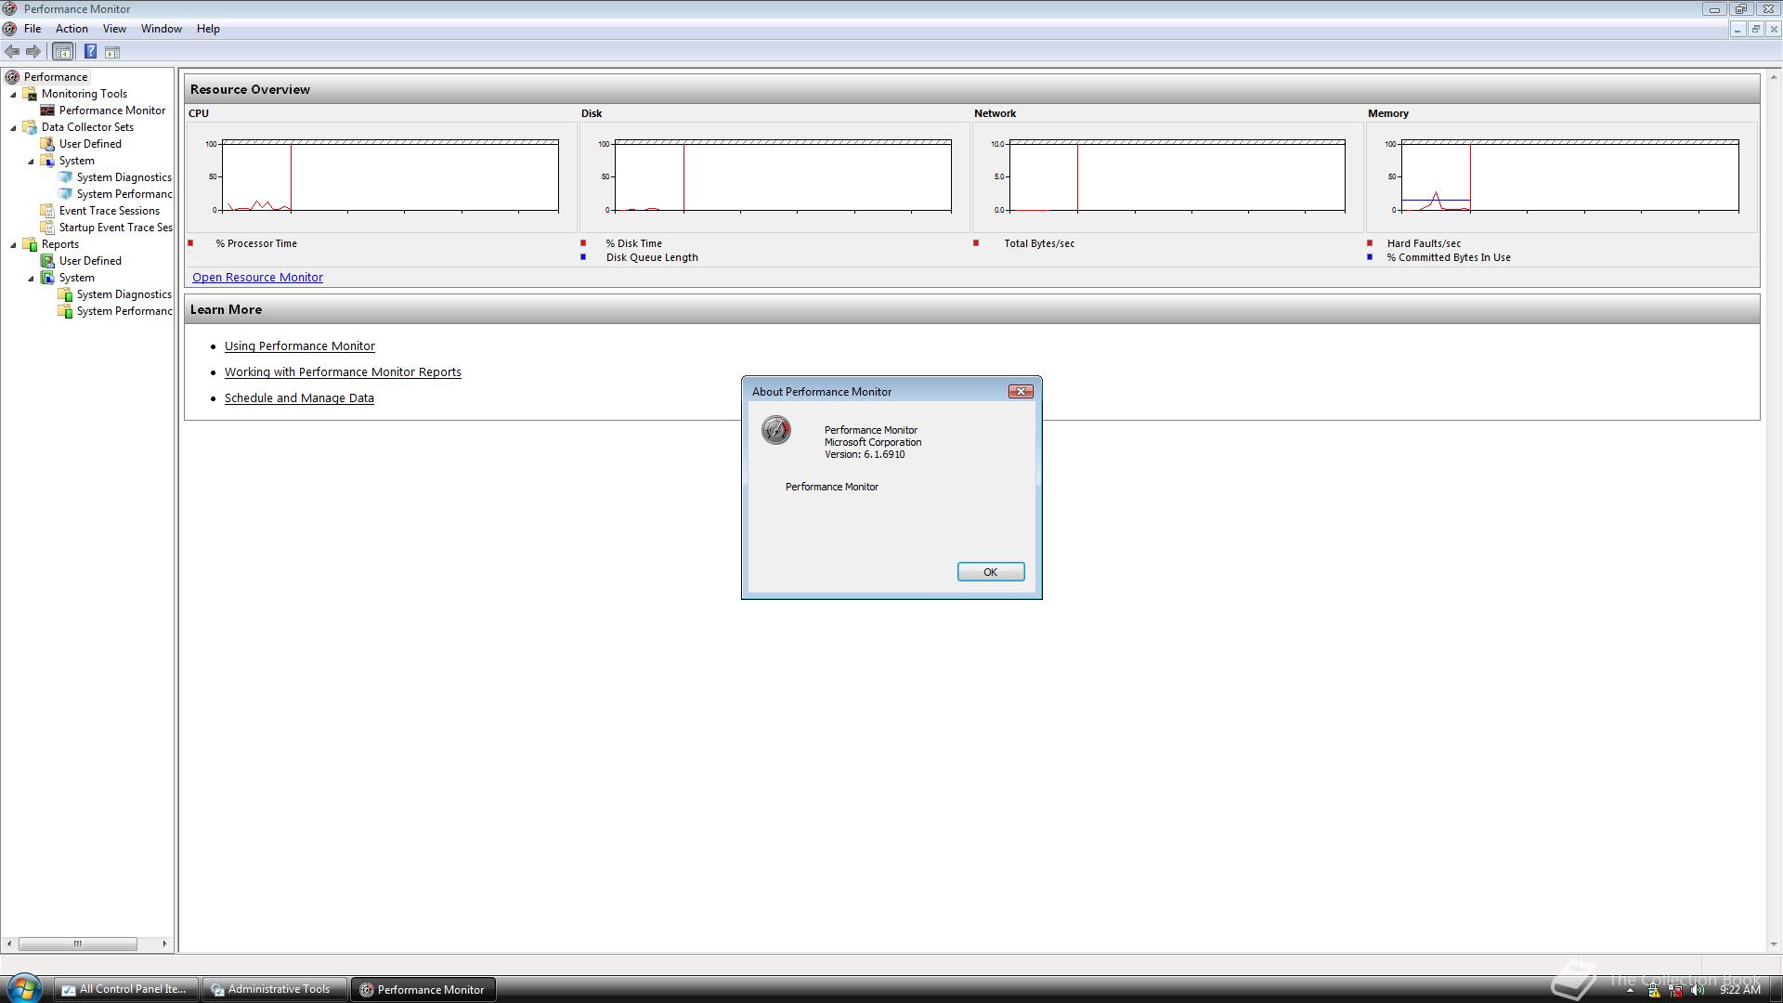
Task: Select User Defined icon under Reports
Action: 47,261
